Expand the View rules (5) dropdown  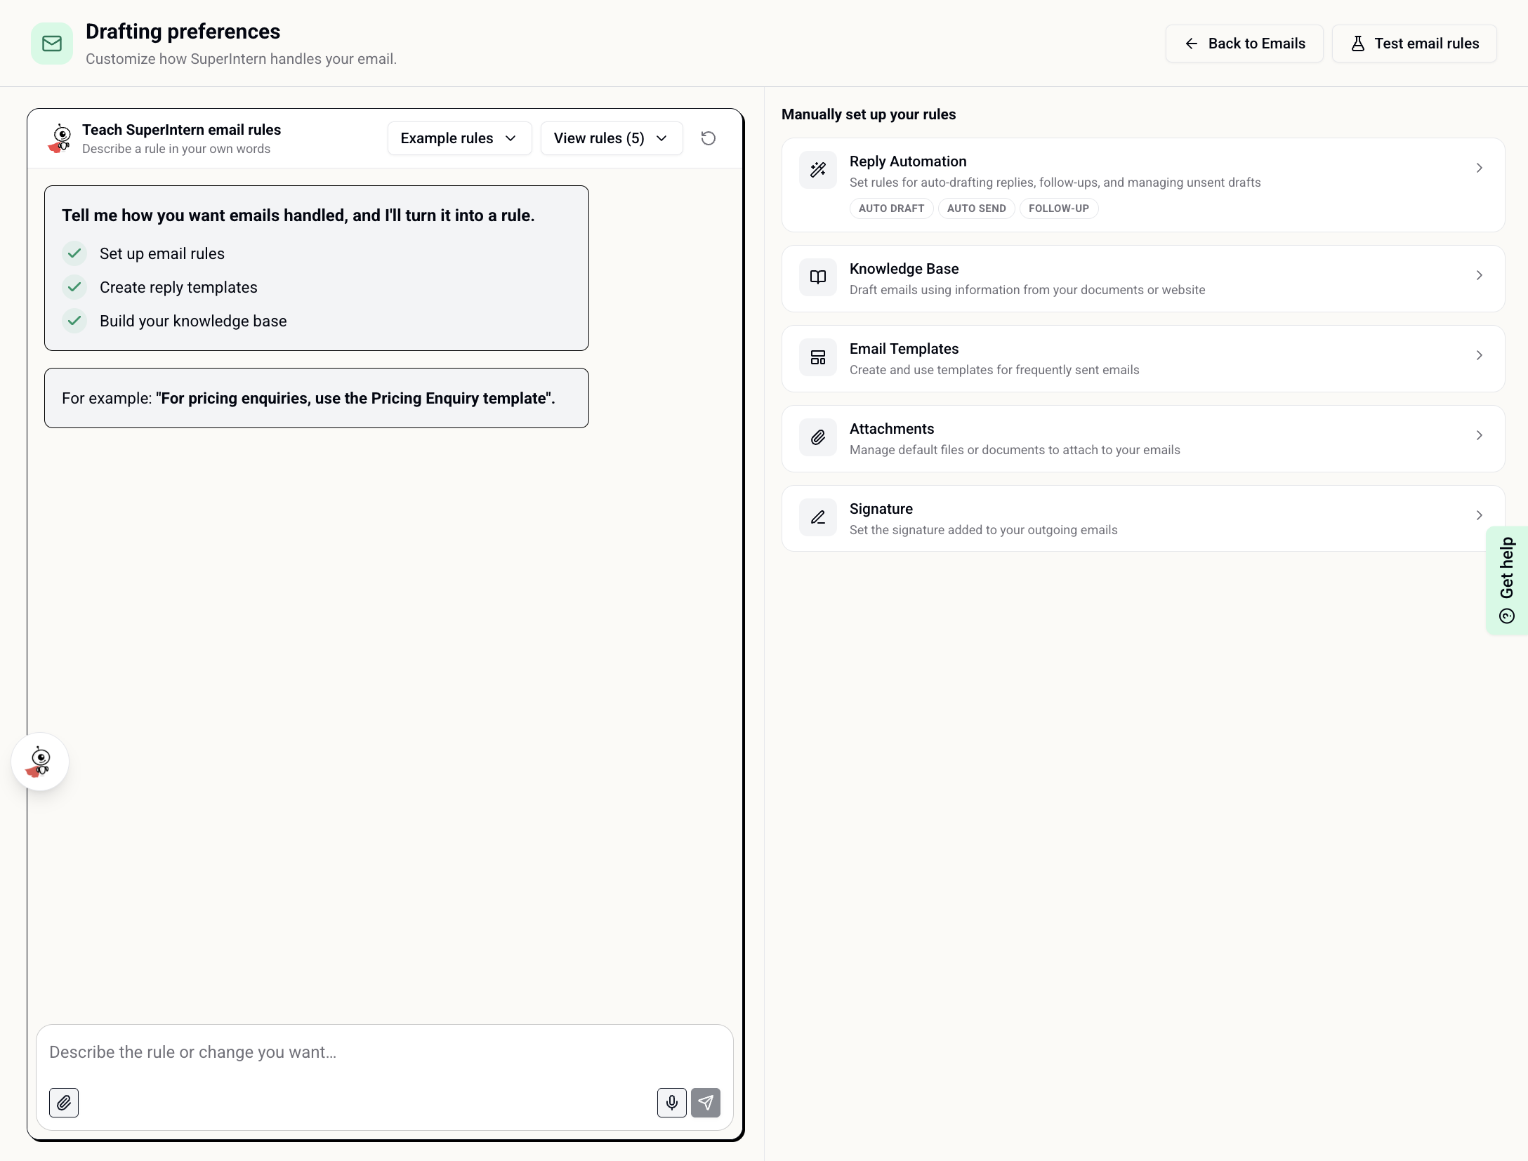(612, 138)
